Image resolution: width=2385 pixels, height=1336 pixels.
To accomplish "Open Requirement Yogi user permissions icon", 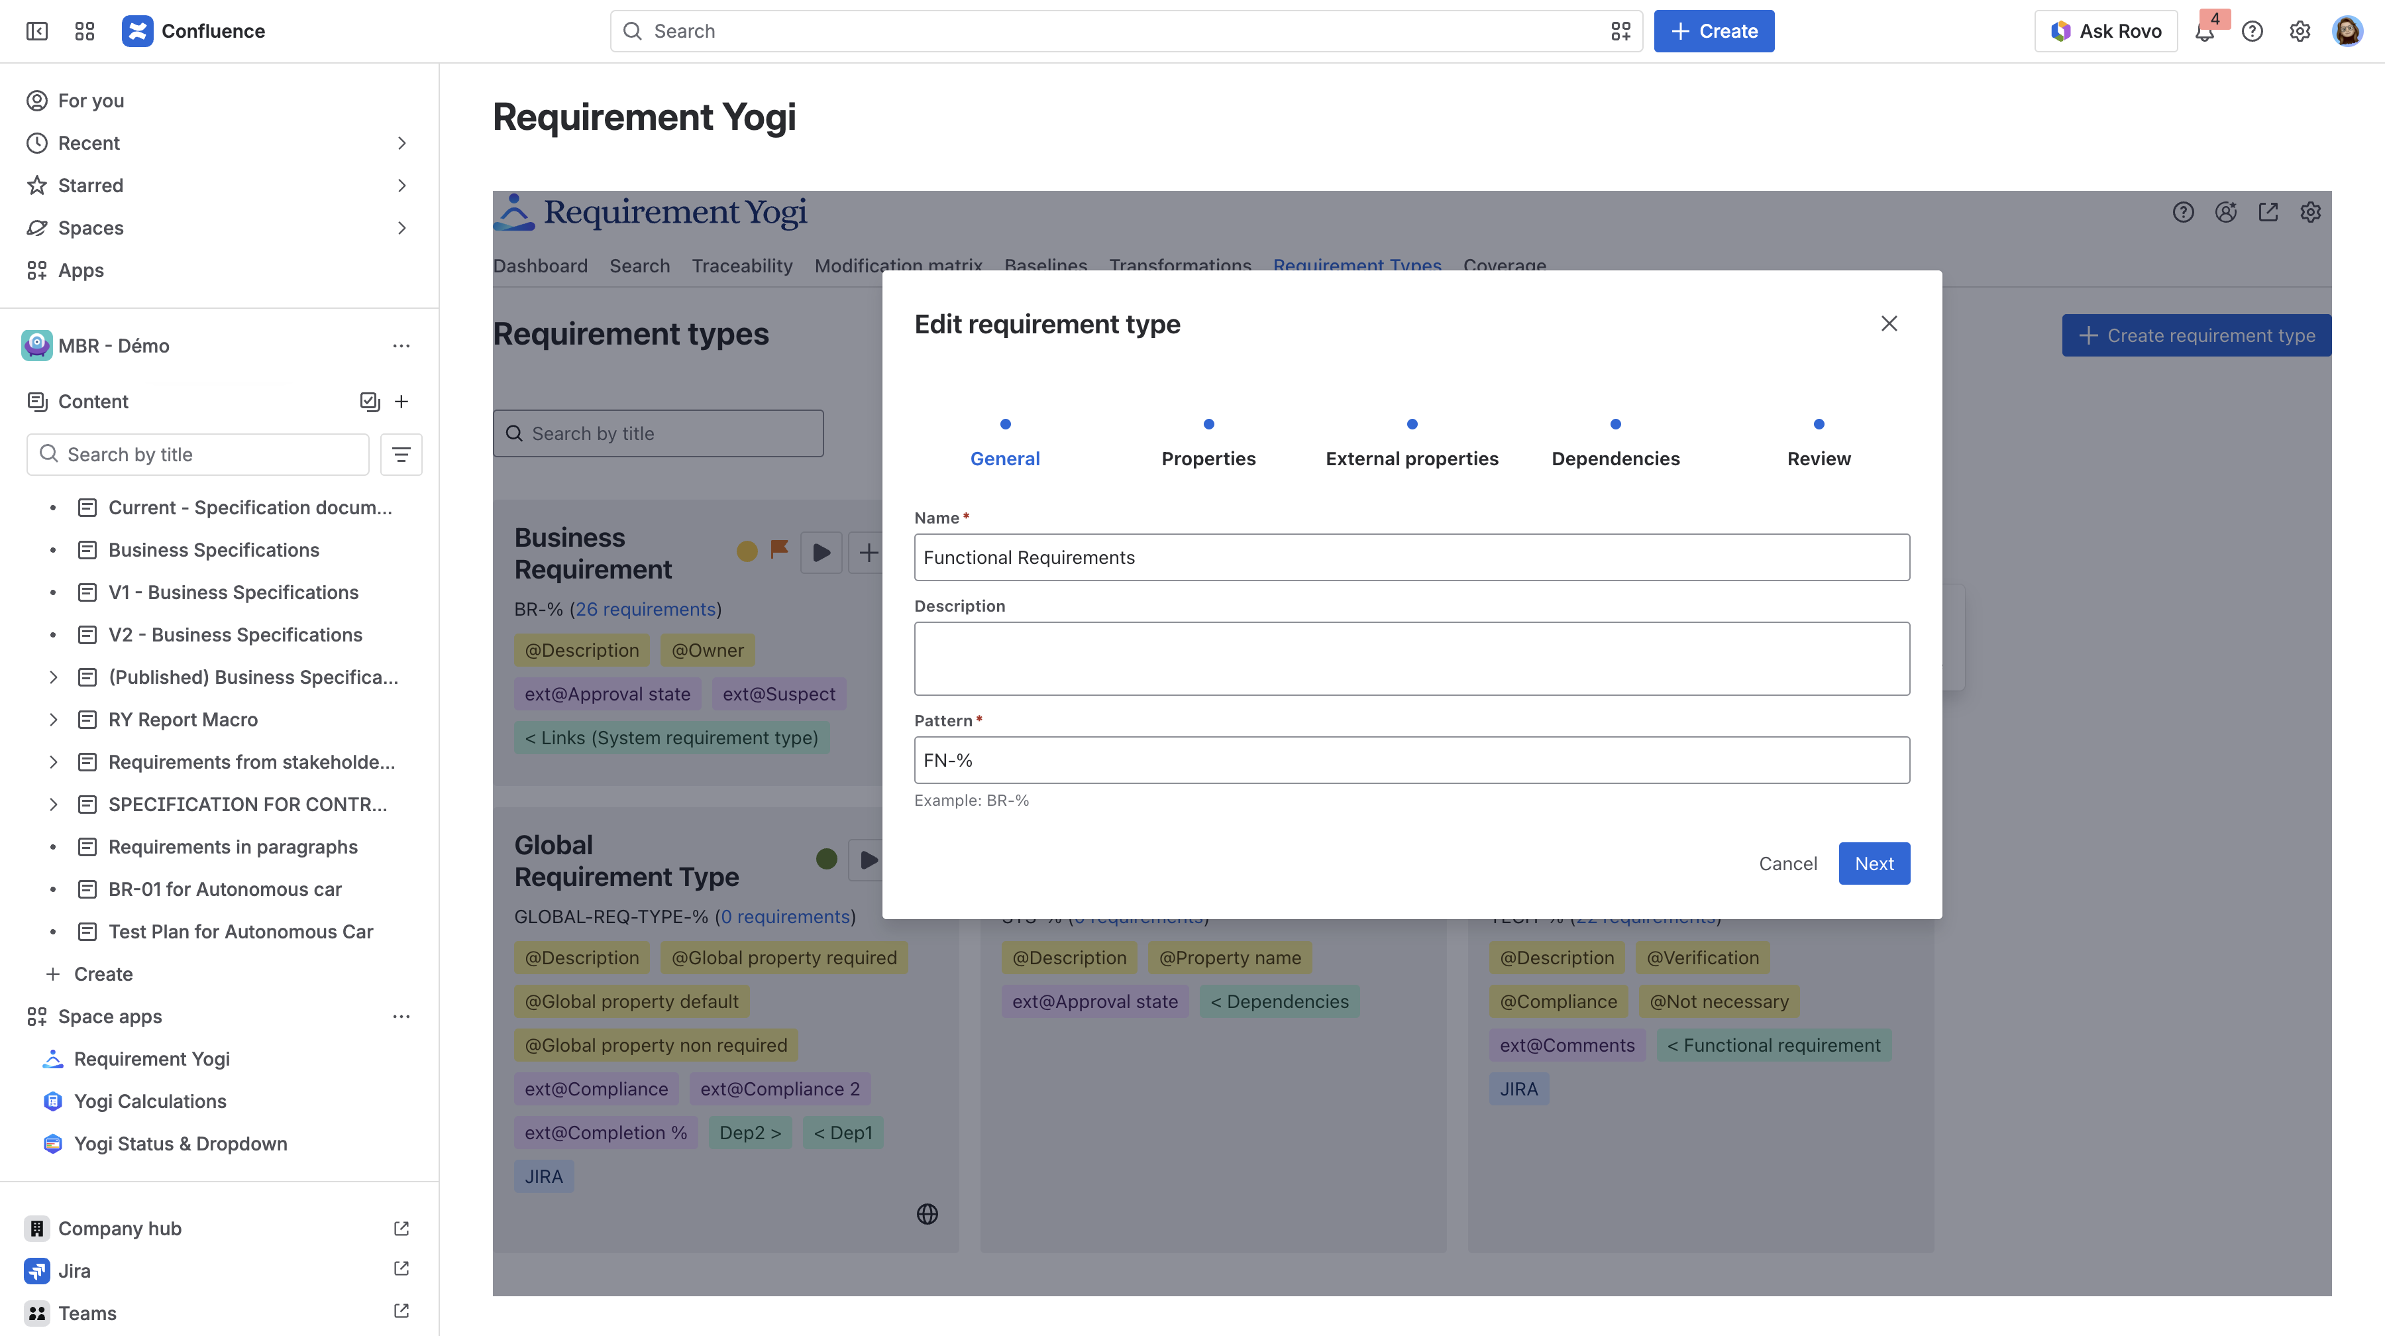I will pyautogui.click(x=2226, y=212).
